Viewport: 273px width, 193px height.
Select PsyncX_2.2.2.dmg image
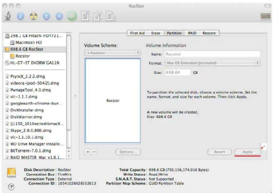coord(35,76)
